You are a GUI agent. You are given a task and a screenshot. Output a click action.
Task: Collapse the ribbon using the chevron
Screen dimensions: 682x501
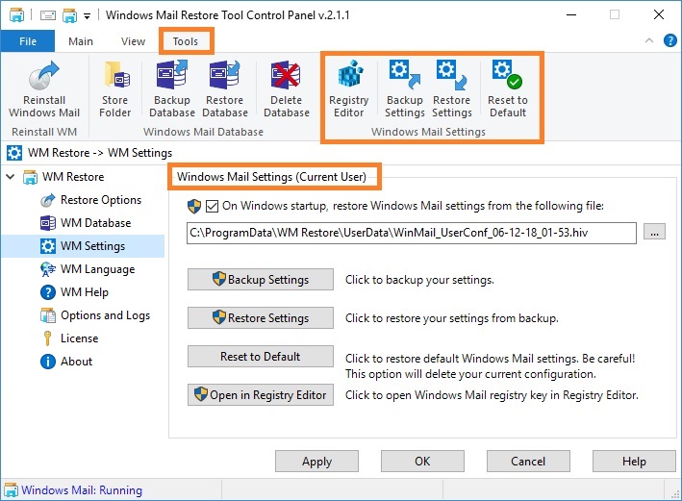coord(649,40)
